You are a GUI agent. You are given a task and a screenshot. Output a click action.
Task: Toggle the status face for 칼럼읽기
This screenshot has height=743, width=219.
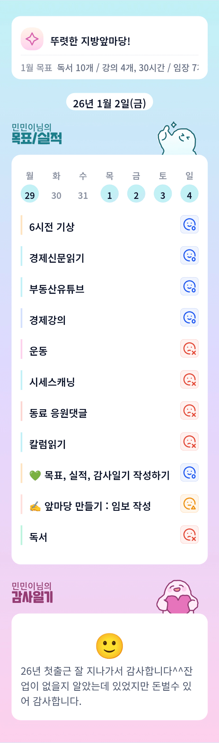click(x=189, y=442)
